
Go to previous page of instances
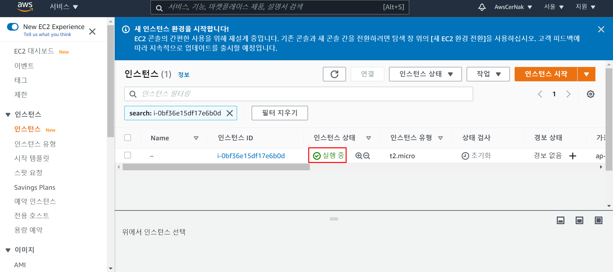(x=540, y=94)
